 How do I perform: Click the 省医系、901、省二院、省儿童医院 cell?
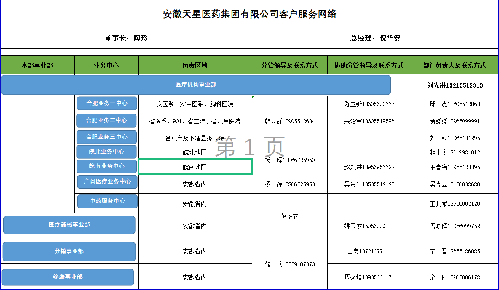pyautogui.click(x=195, y=121)
